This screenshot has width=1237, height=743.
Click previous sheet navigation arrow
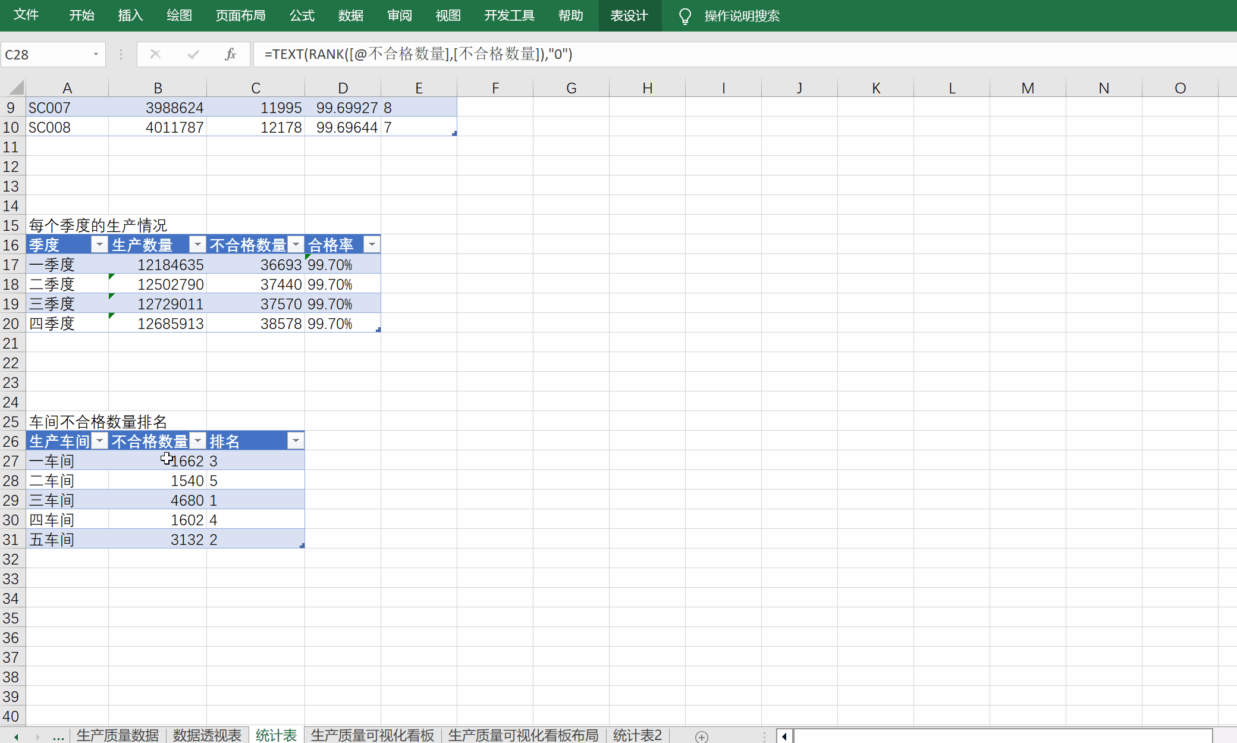(x=16, y=736)
